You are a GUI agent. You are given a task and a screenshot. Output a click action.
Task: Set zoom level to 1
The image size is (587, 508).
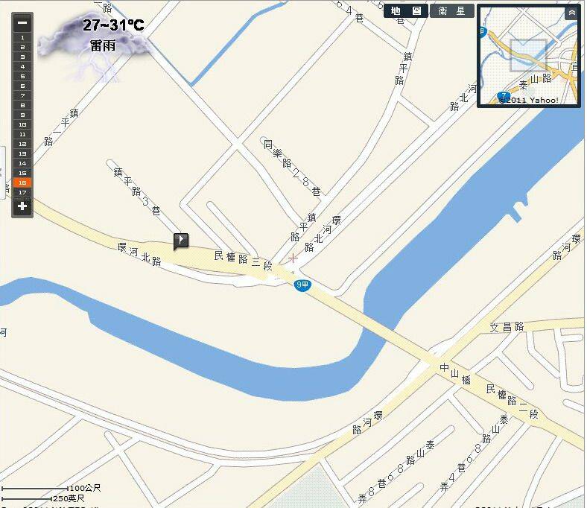click(22, 37)
